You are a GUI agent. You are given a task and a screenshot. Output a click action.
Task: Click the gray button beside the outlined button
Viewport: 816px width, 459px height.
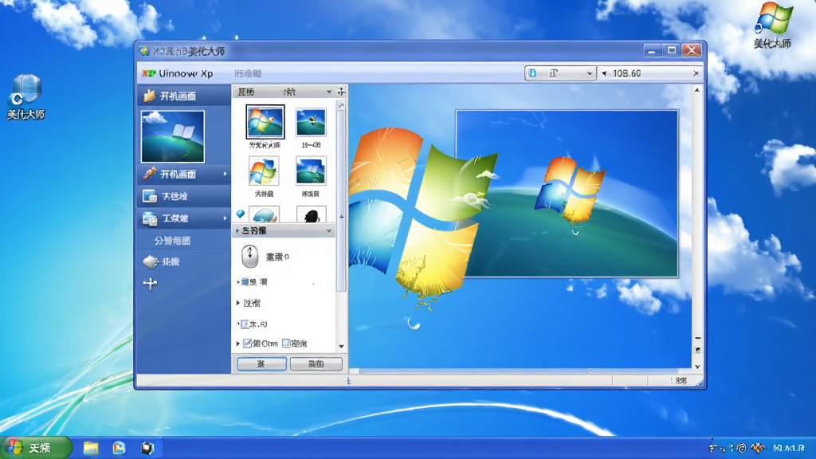click(x=316, y=363)
